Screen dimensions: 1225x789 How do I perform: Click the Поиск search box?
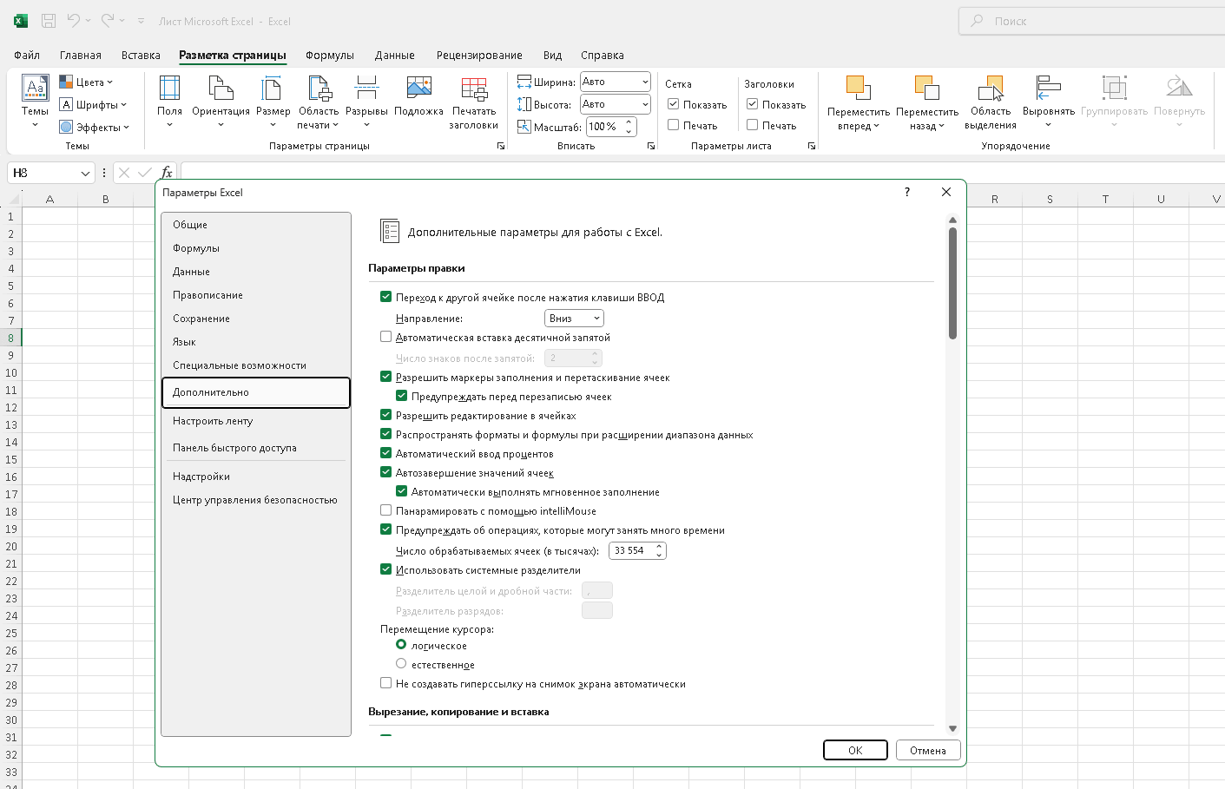(x=1092, y=21)
